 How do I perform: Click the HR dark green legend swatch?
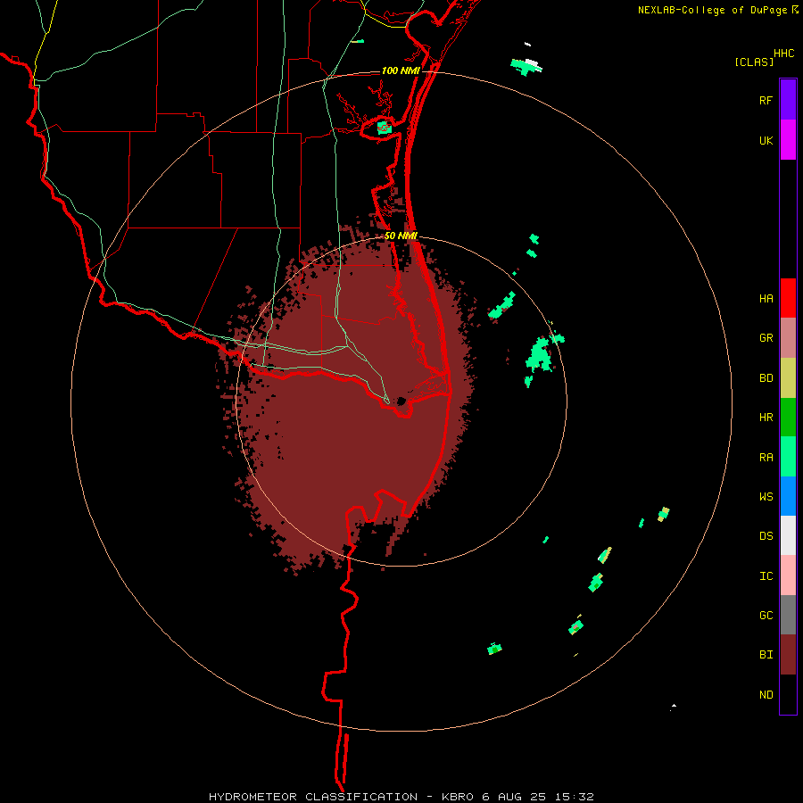coord(788,418)
